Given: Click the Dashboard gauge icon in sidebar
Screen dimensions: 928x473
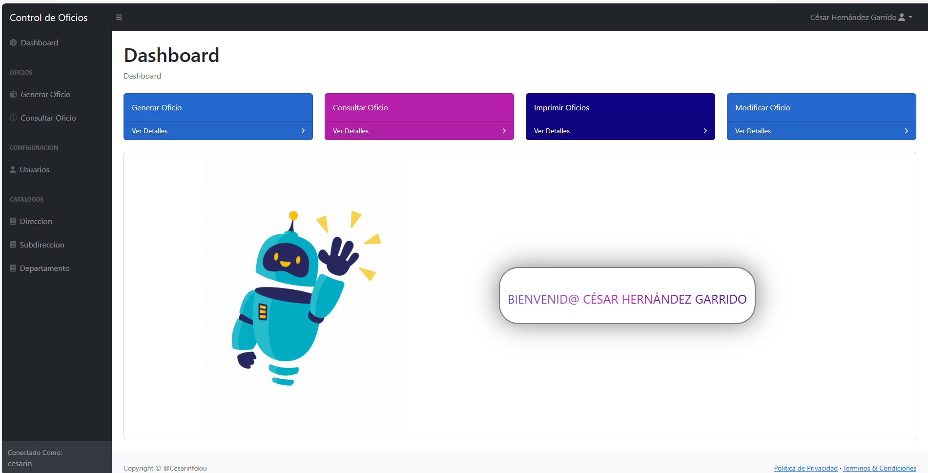Looking at the screenshot, I should tap(13, 43).
